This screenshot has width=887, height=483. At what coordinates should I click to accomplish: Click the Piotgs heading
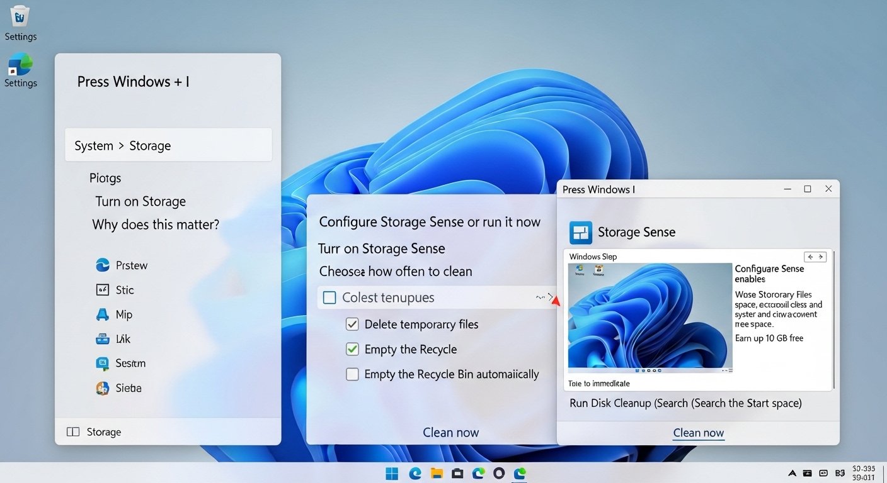tap(105, 178)
